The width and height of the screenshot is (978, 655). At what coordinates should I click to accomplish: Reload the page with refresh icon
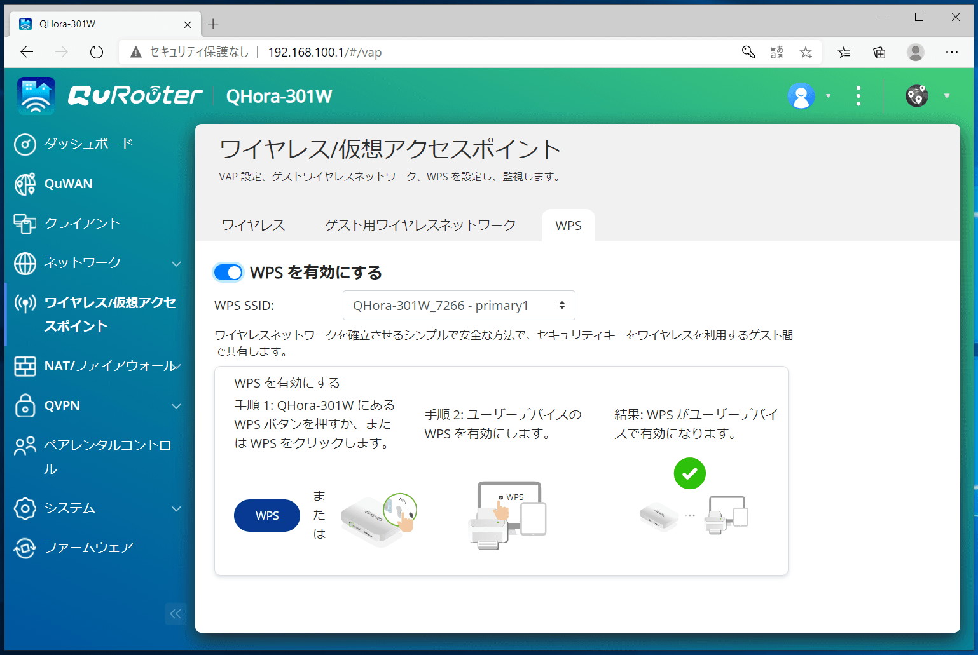tap(97, 52)
